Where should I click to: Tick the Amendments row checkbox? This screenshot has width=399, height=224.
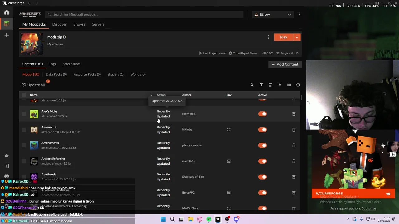pos(24,145)
